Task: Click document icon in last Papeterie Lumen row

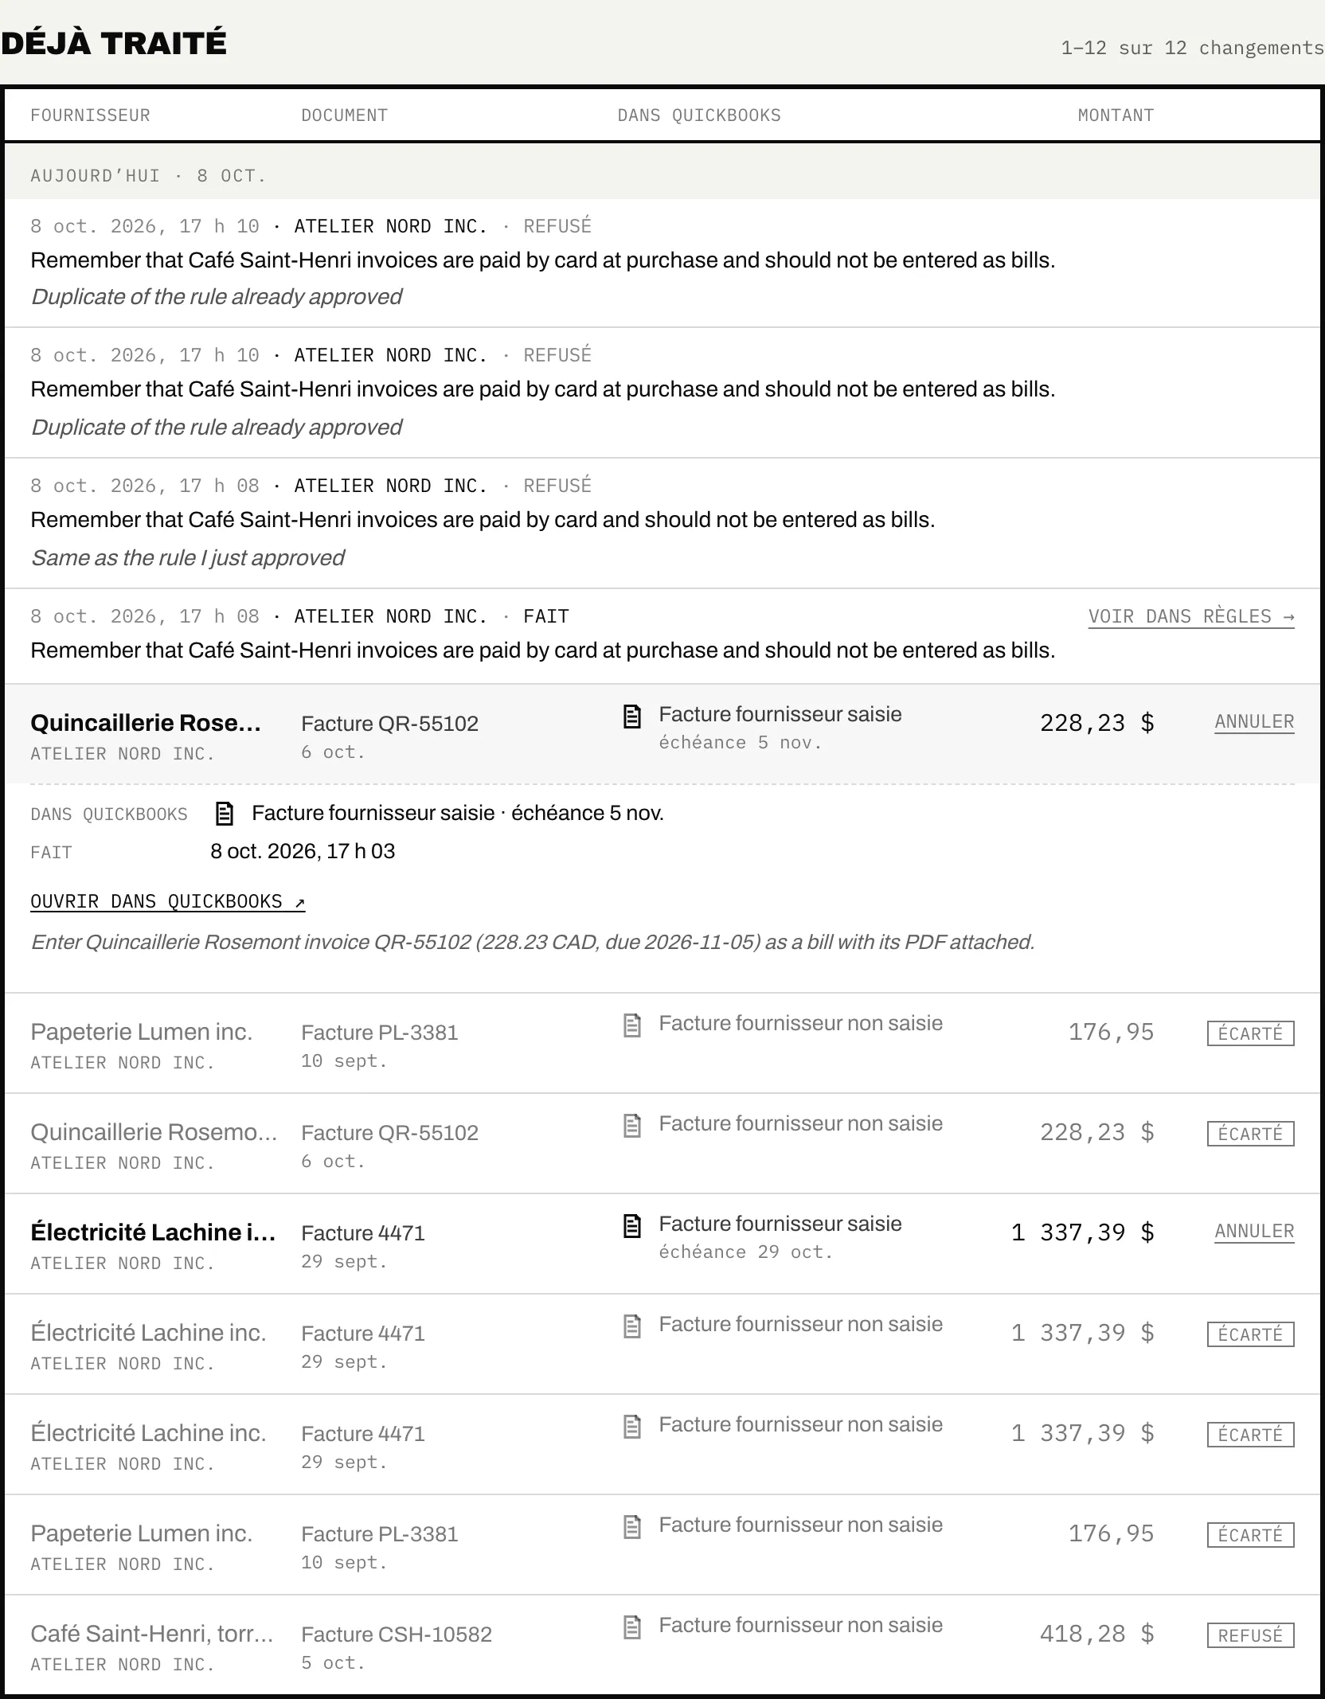Action: pyautogui.click(x=631, y=1527)
